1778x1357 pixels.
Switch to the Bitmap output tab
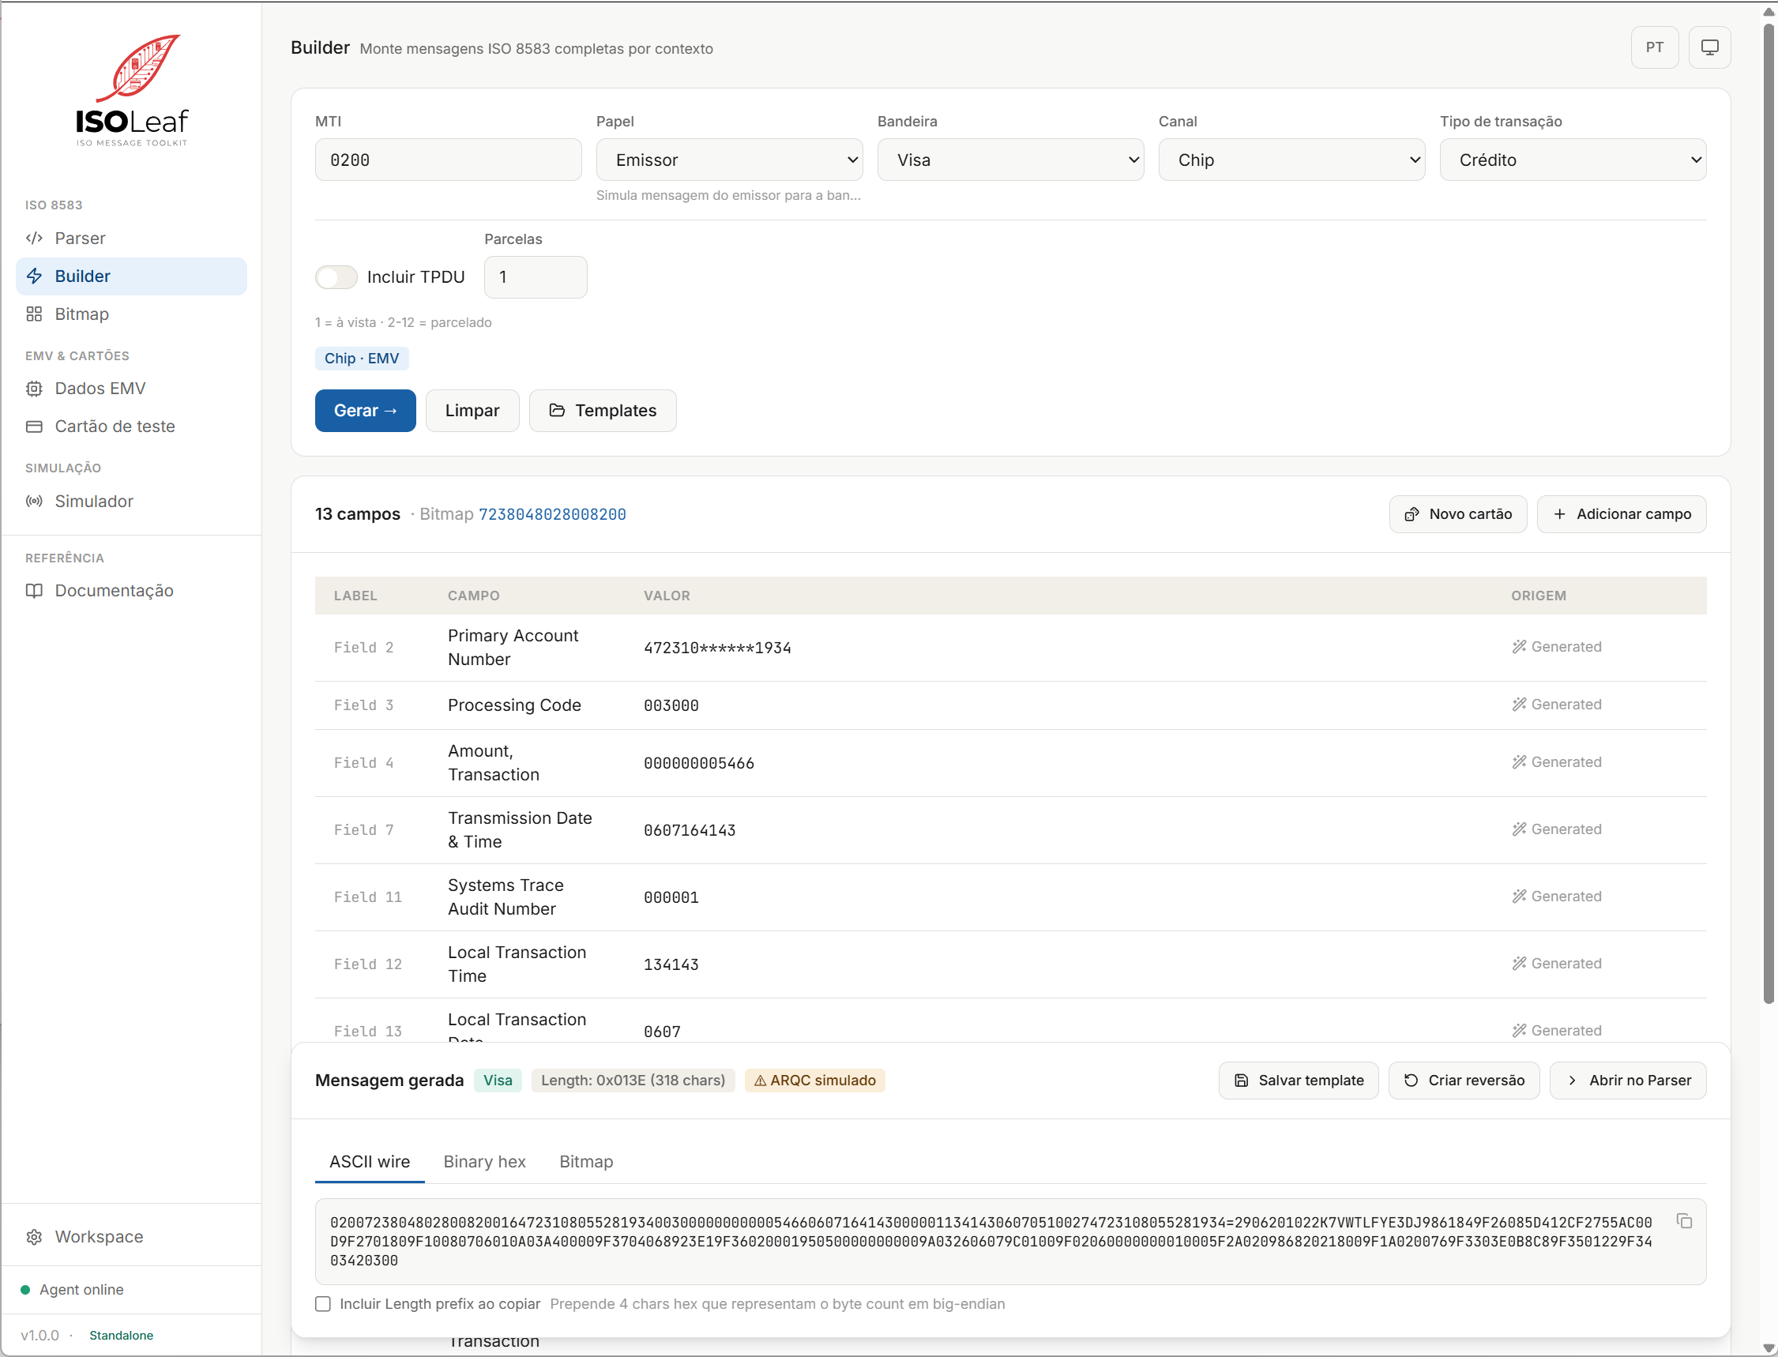(586, 1162)
